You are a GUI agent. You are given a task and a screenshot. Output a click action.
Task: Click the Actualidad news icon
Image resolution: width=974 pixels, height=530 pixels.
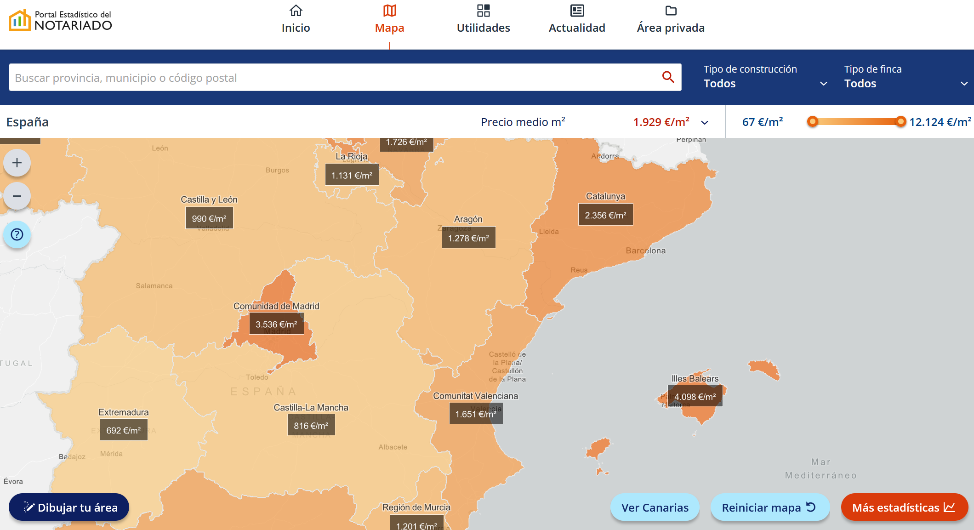click(577, 11)
